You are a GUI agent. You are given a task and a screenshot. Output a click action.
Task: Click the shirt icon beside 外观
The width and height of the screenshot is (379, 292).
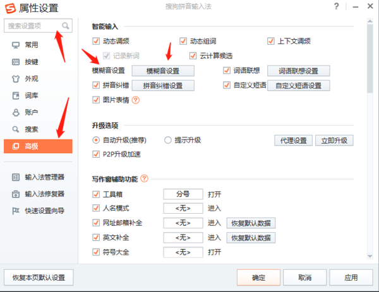pos(16,79)
